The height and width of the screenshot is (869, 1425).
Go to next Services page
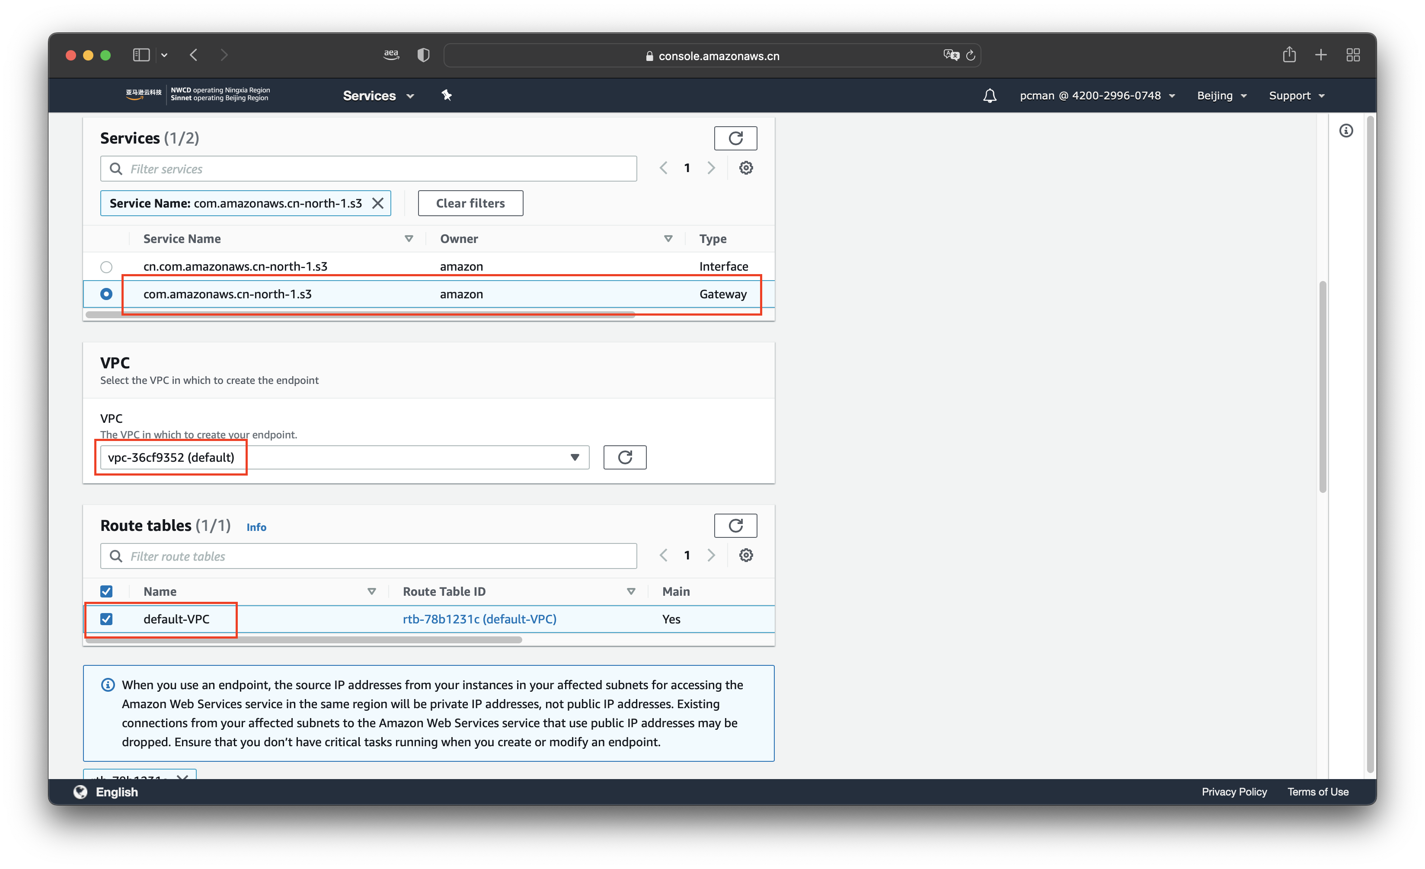point(711,168)
